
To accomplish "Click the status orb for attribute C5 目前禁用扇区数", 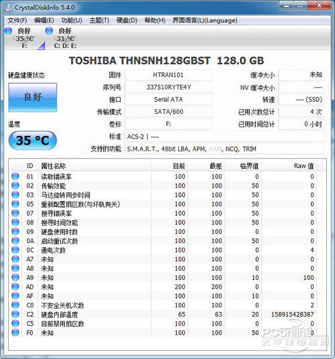I will pyautogui.click(x=15, y=324).
